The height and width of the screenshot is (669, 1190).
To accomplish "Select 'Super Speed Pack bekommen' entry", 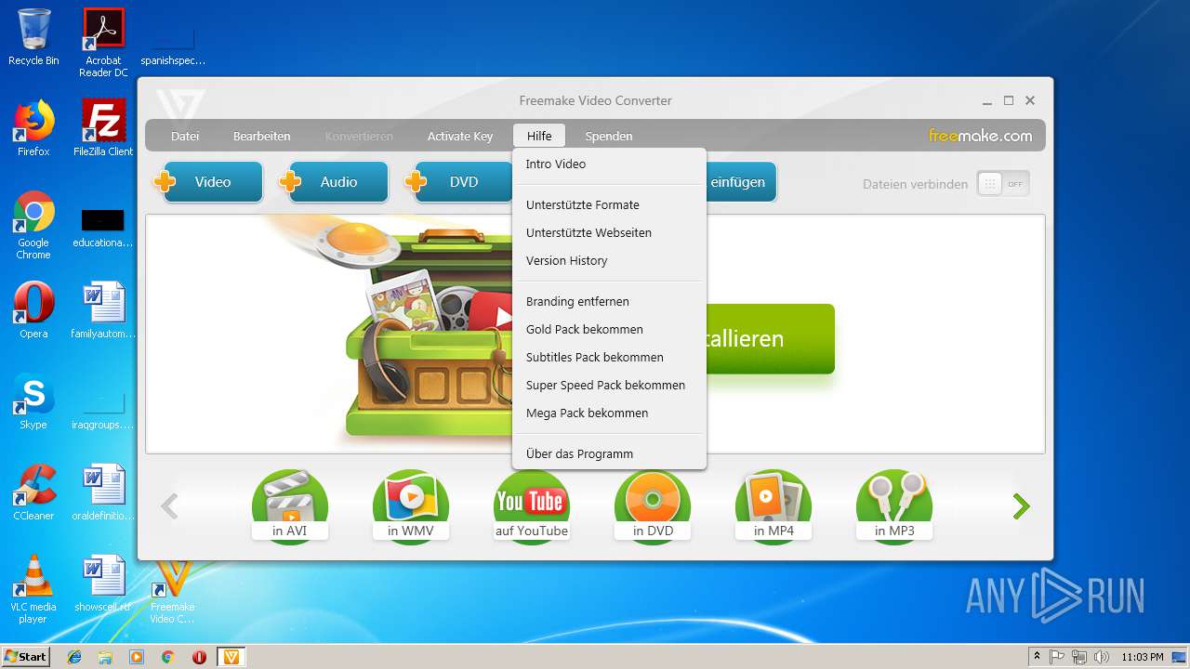I will [609, 385].
